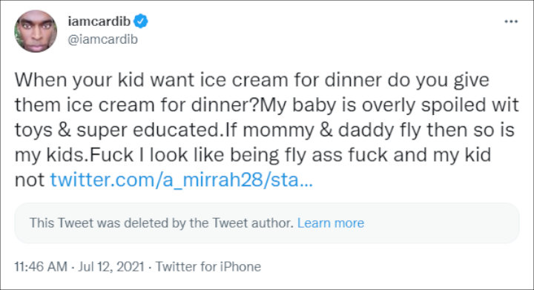Click the bold iamcardib display name
The image size is (534, 290).
click(x=99, y=21)
